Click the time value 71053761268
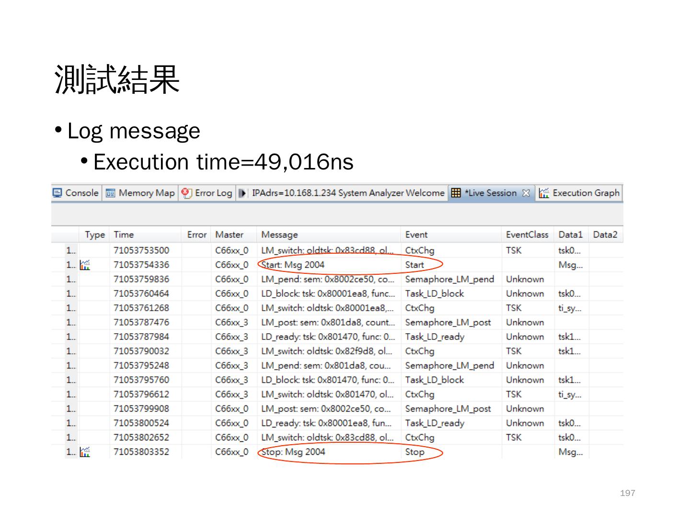Screen dimensions: 690x517 click(141, 308)
